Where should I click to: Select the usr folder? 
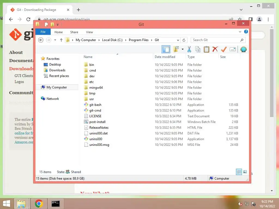click(92, 99)
